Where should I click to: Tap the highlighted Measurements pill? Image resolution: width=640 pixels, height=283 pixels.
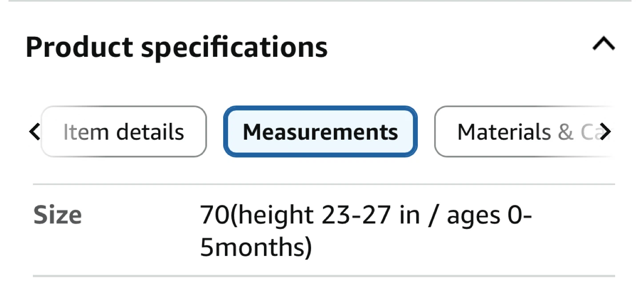pos(320,132)
